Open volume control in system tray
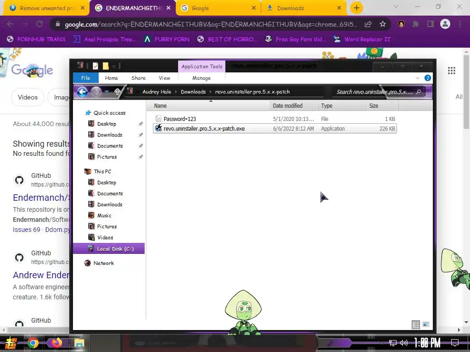 click(404, 343)
